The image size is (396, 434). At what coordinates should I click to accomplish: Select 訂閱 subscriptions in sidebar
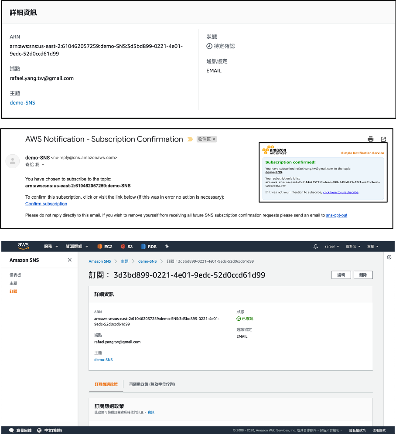click(13, 291)
